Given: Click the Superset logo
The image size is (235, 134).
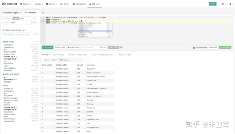Looking at the screenshot, I should click(x=9, y=4).
